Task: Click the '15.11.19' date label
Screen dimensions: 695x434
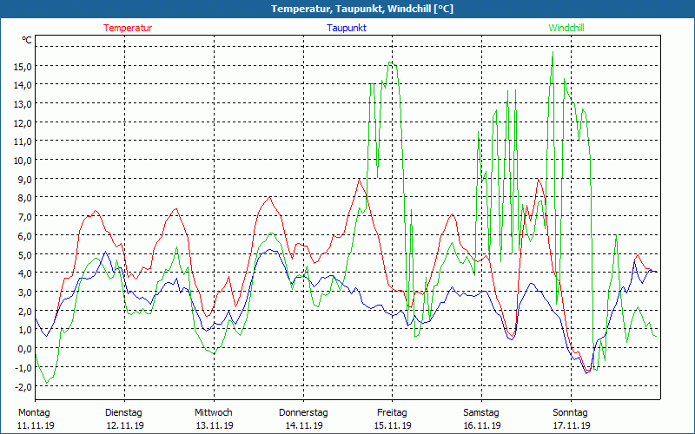Action: (x=394, y=425)
